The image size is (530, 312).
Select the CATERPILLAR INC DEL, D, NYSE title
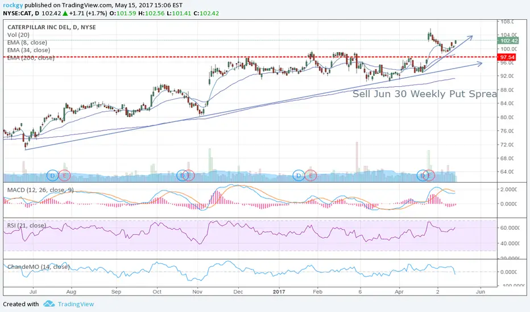coord(51,27)
